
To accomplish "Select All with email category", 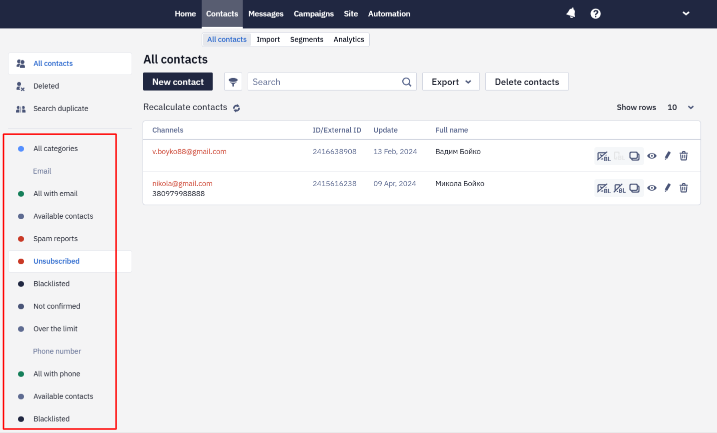I will pyautogui.click(x=56, y=194).
